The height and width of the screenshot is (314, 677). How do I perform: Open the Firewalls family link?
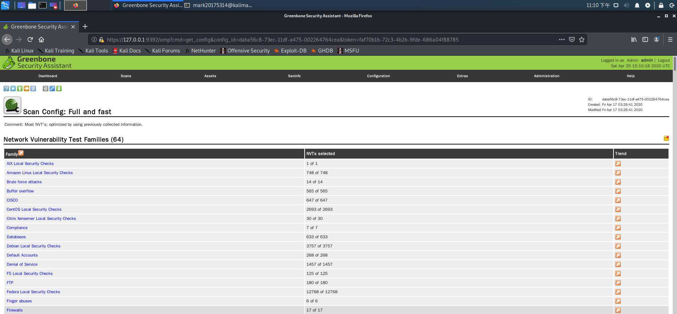(14, 310)
